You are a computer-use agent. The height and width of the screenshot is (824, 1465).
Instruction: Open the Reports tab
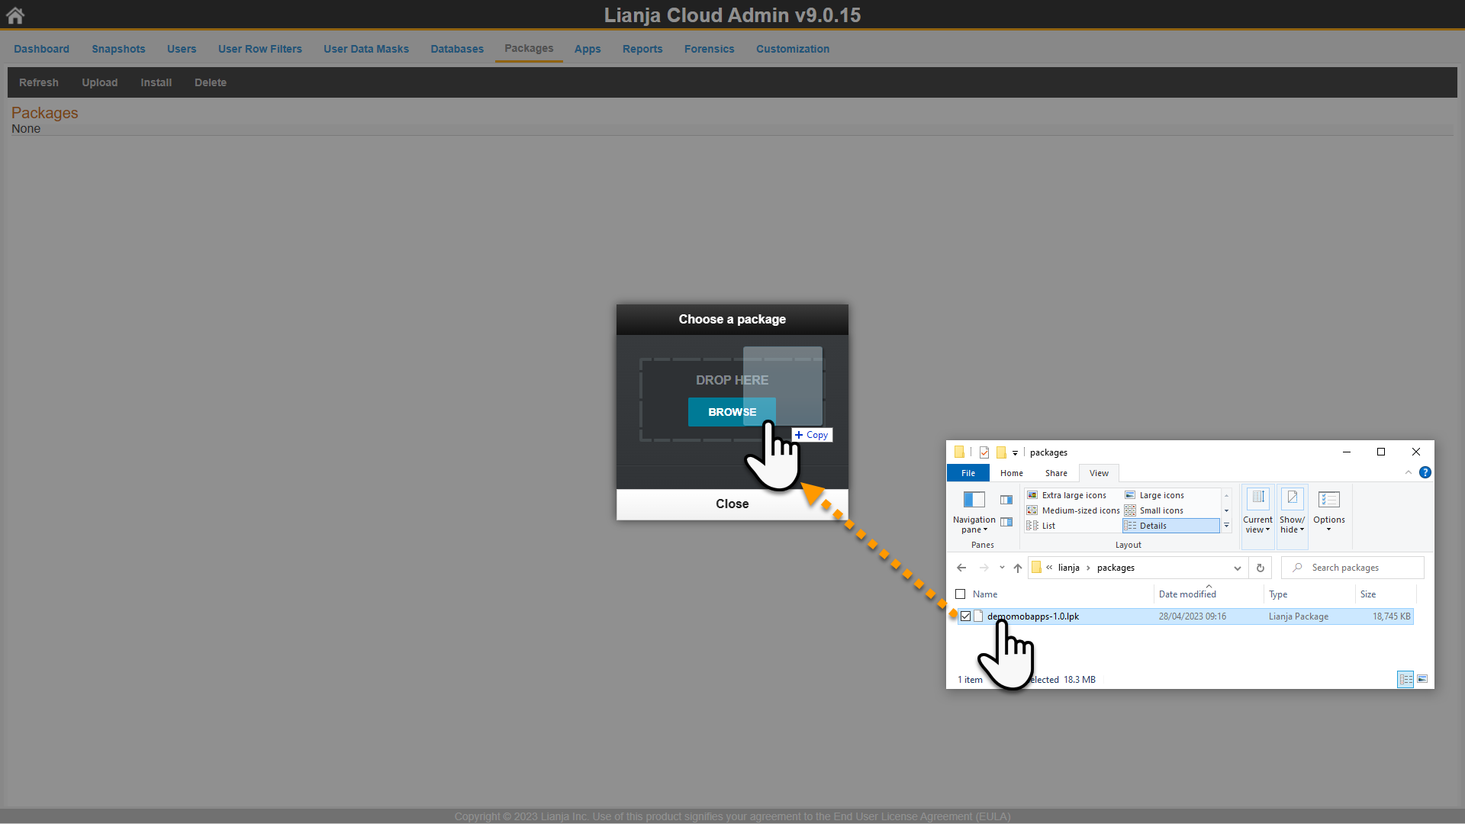(x=642, y=49)
